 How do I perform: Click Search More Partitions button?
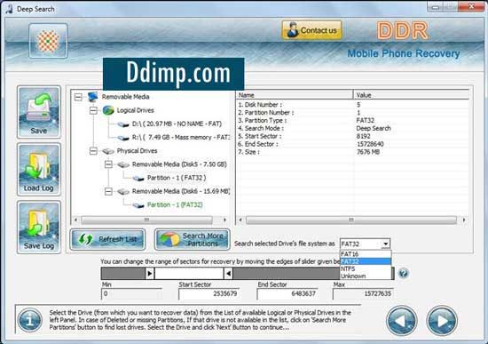point(193,239)
